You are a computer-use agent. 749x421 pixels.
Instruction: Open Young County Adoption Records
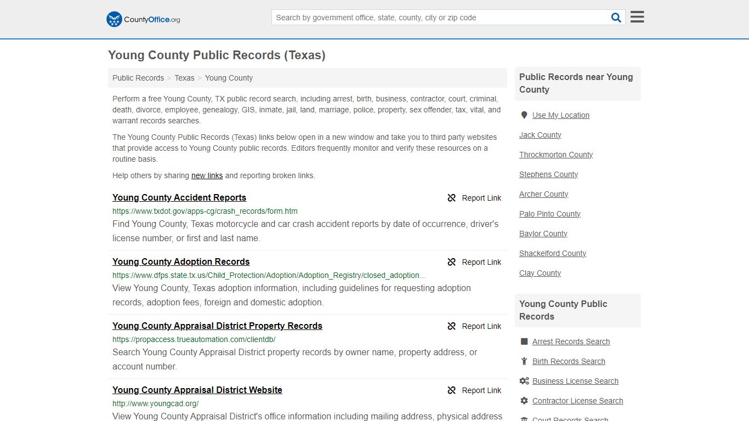click(181, 262)
